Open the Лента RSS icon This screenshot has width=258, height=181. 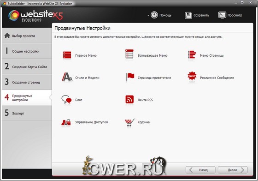129,99
